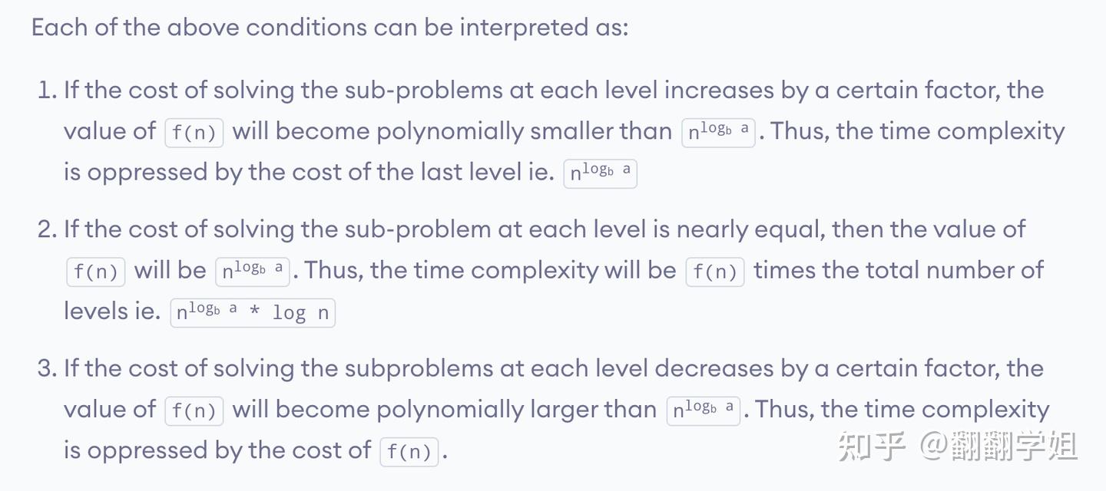Click the list number "3."
This screenshot has height=491, width=1106.
pos(48,368)
